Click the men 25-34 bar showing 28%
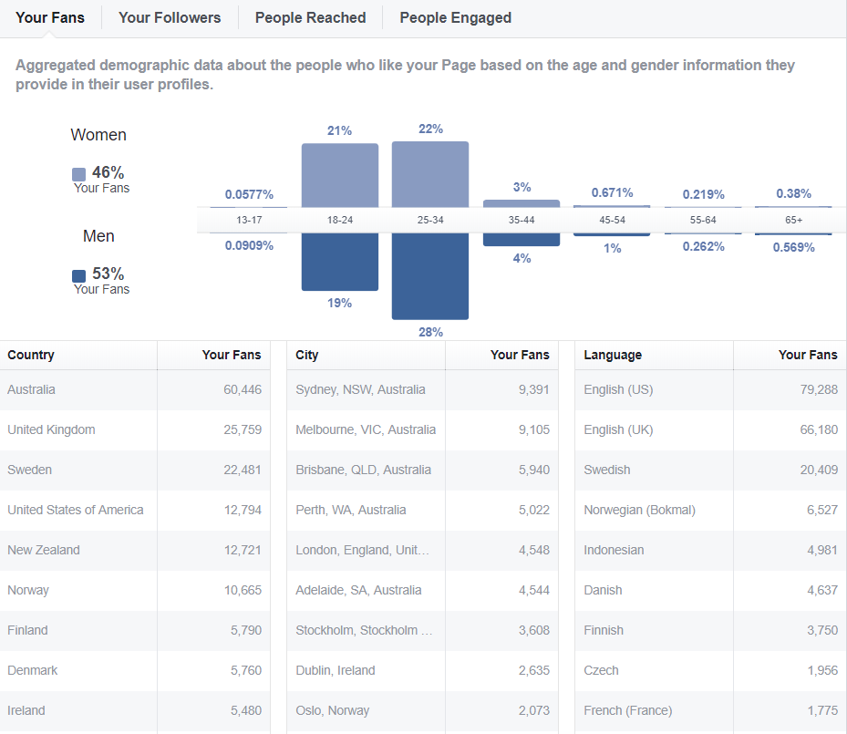The image size is (847, 734). click(430, 275)
